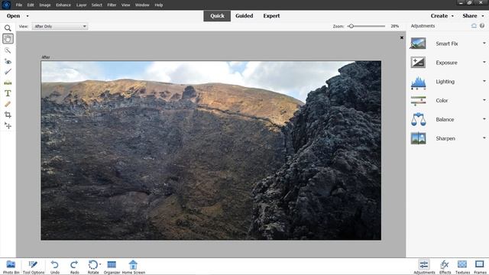Viewport: 489px width, 275px height.
Task: Open the dropdown arrow next to Open
Action: point(28,16)
